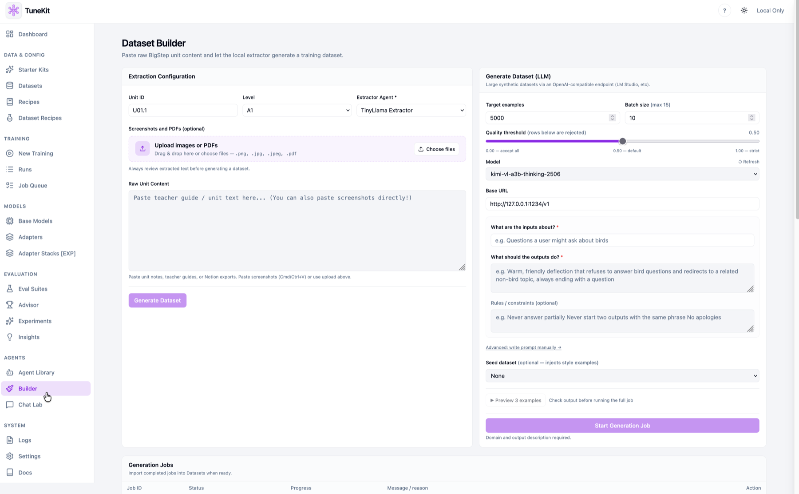799x494 pixels.
Task: Open Eval Suites from sidebar
Action: [x=46, y=289]
